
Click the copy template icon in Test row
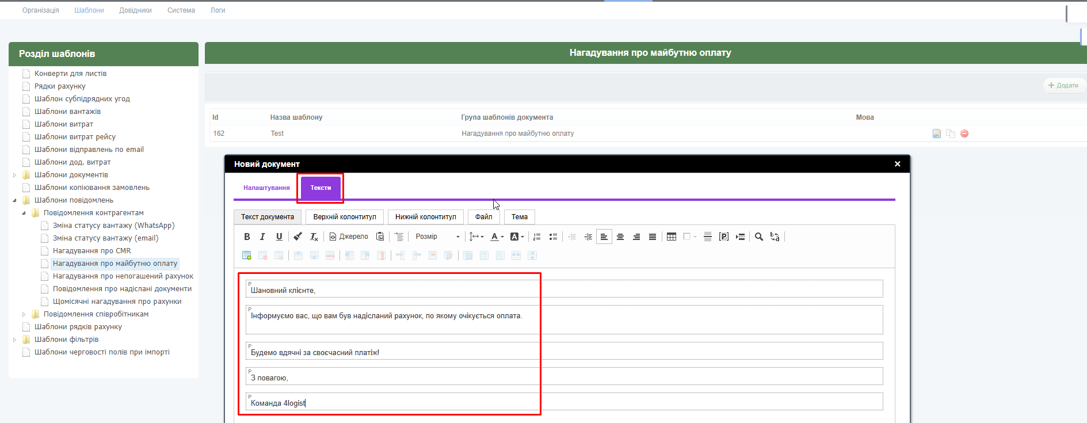[x=951, y=134]
